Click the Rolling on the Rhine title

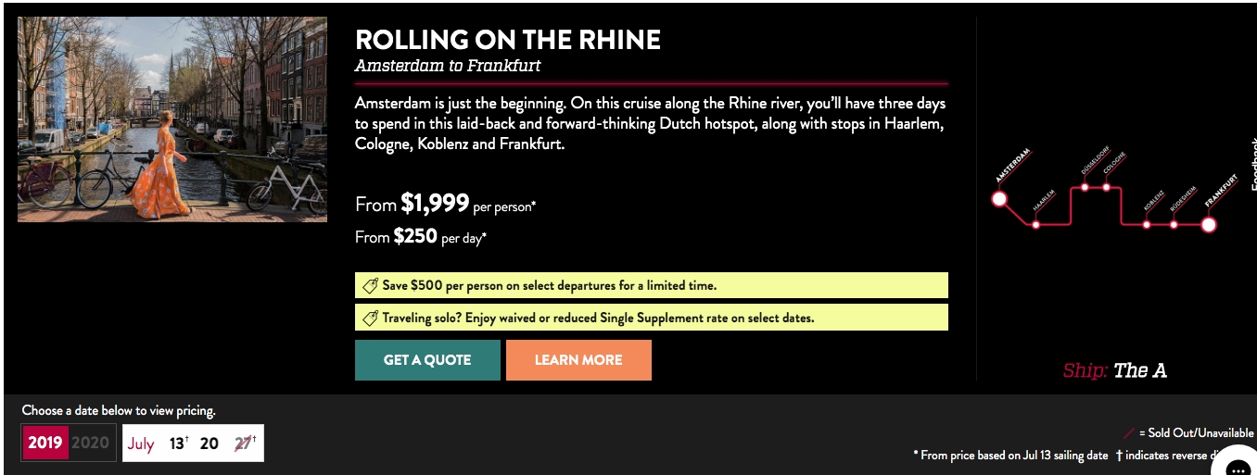pos(508,41)
